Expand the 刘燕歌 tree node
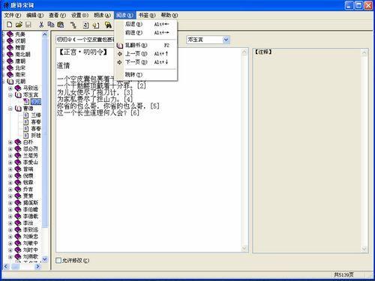 (10, 256)
